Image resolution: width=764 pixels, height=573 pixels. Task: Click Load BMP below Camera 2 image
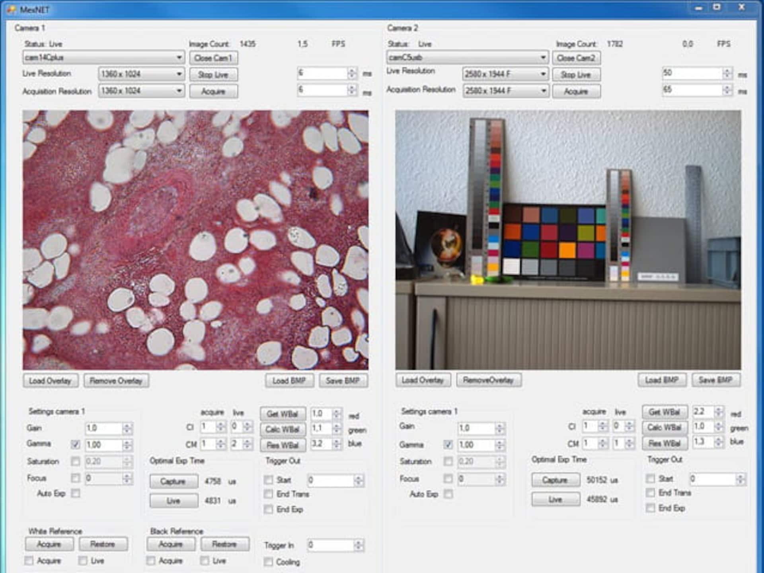(662, 380)
